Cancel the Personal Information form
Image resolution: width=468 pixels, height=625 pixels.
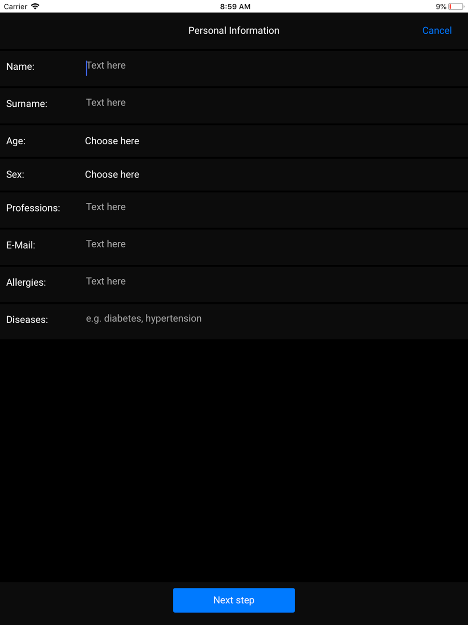coord(437,30)
